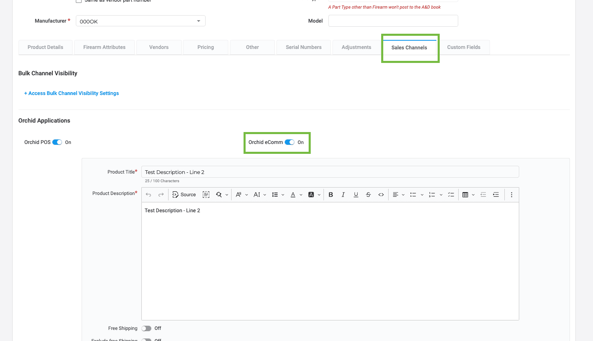Expand the Text Alignment dropdown arrow
The width and height of the screenshot is (593, 341).
tap(403, 195)
